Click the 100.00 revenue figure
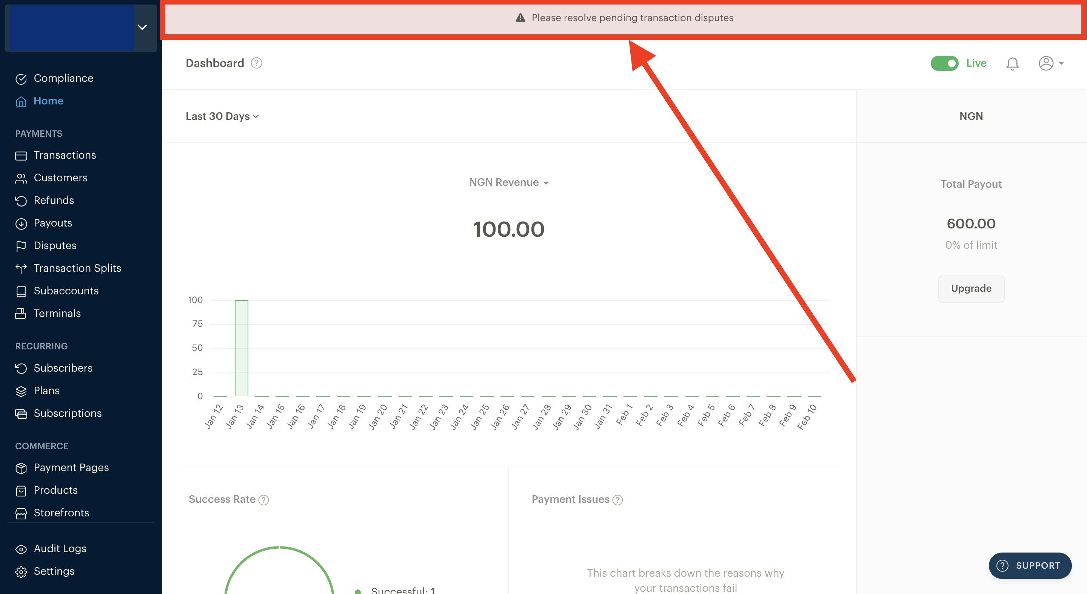Screen dimensions: 1087x594 point(508,229)
